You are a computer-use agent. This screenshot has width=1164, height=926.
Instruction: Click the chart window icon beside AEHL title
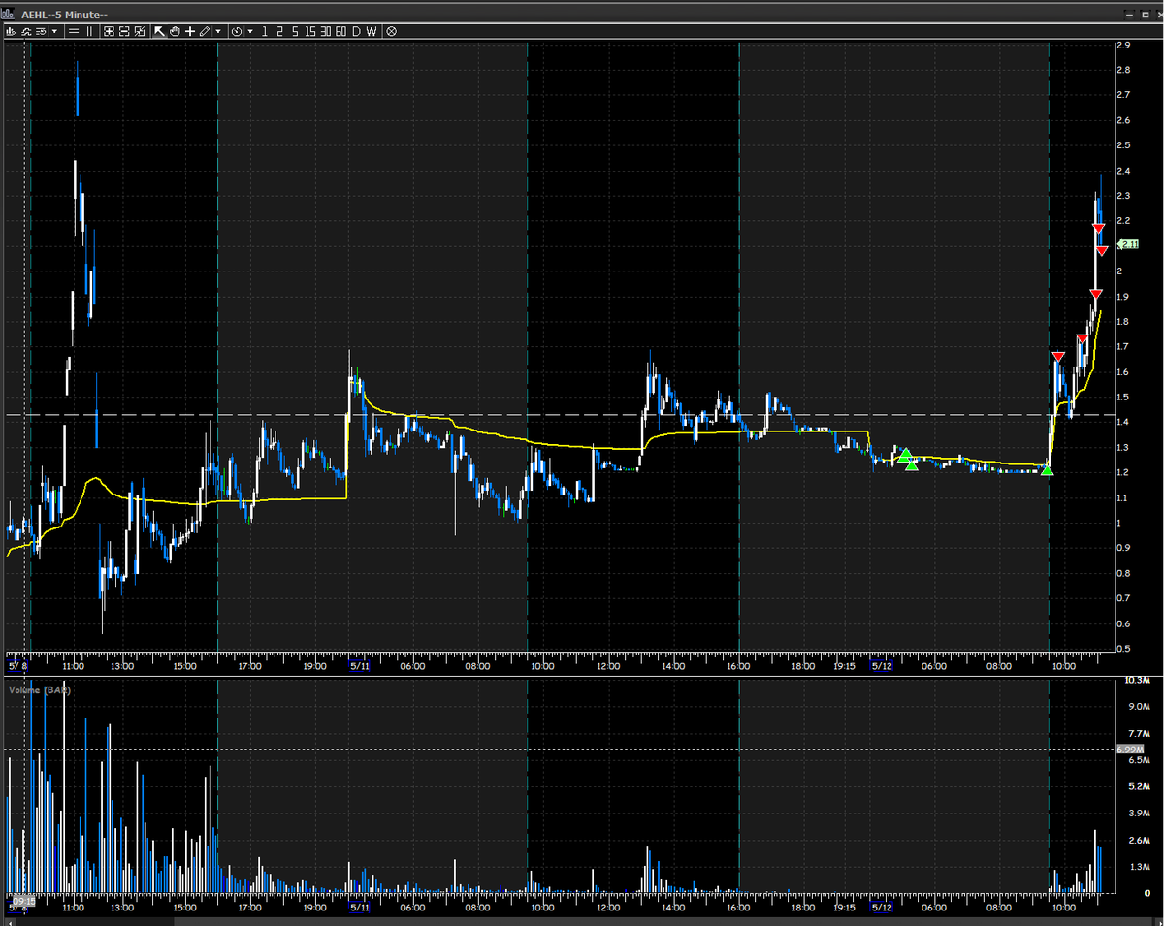pyautogui.click(x=8, y=15)
